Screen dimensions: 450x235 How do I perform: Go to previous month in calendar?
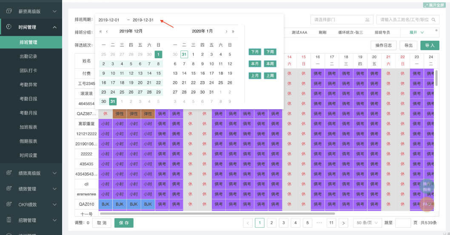point(107,31)
